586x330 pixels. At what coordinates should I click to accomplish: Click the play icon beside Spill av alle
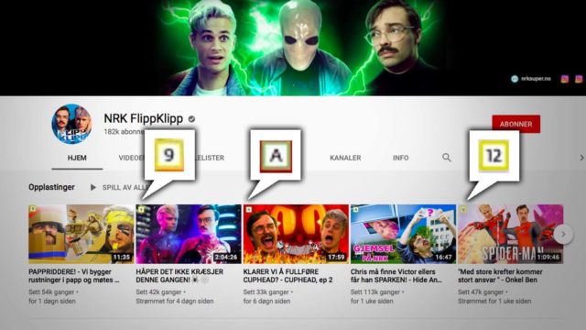[x=93, y=187]
